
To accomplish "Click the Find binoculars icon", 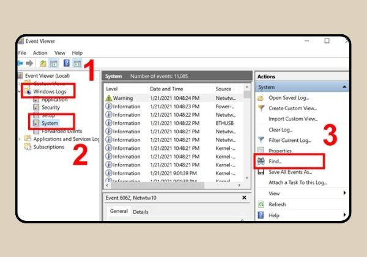I will [261, 161].
